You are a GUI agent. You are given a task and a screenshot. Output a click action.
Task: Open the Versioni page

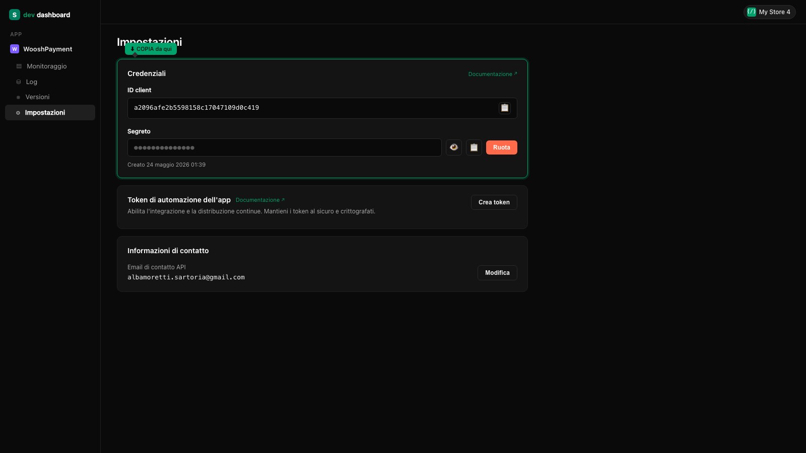pyautogui.click(x=50, y=97)
